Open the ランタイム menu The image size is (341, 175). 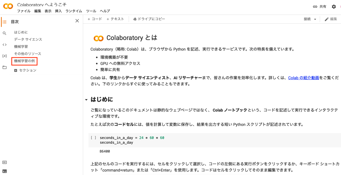(x=74, y=11)
